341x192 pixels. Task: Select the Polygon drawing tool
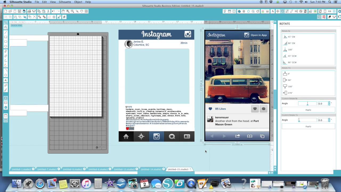(x=6, y=75)
